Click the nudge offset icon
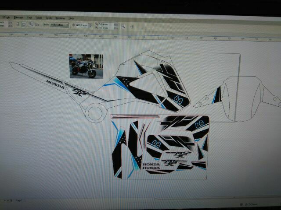The height and width of the screenshot is (210, 281). 74,25
